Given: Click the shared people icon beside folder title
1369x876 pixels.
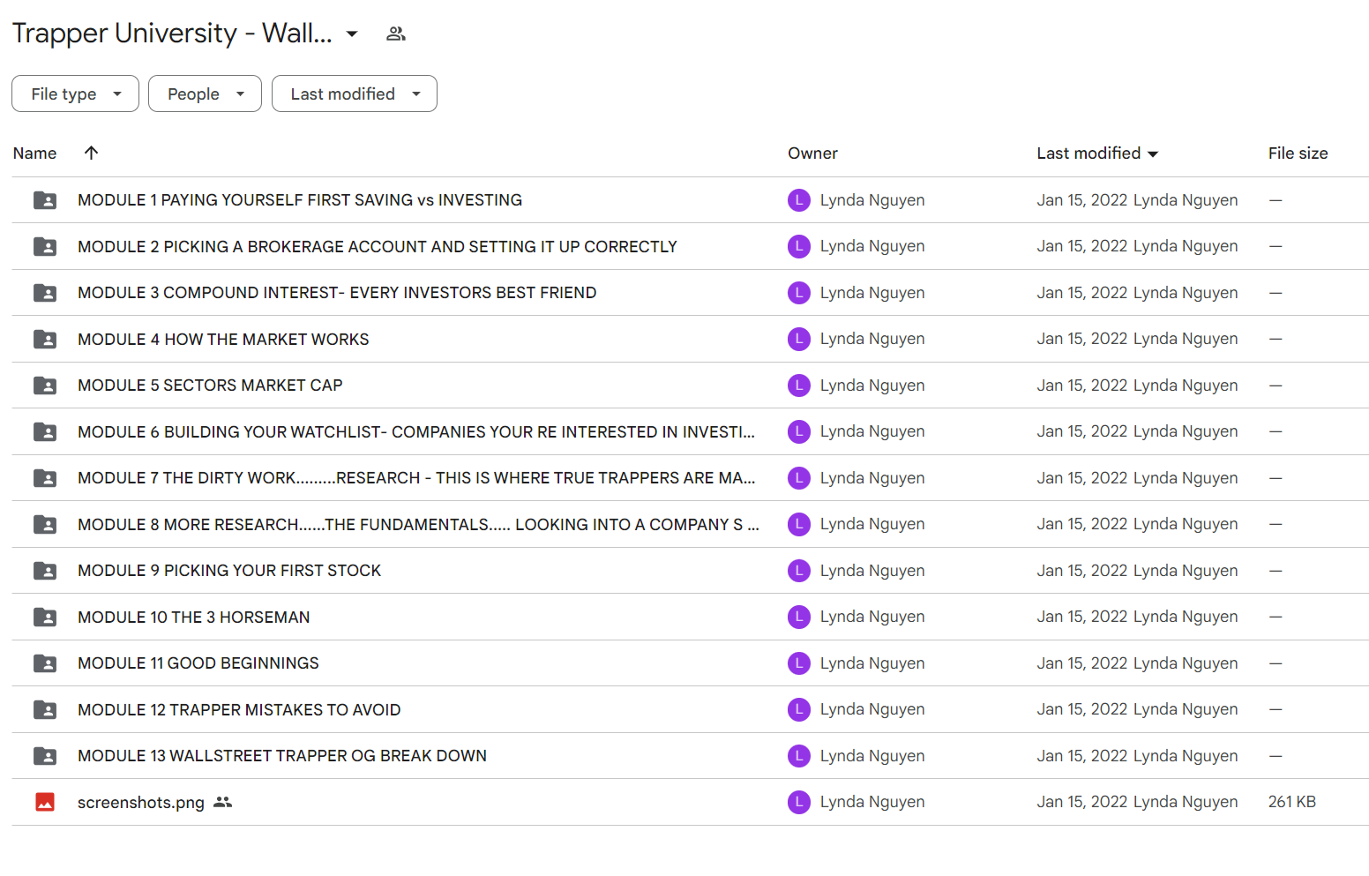Looking at the screenshot, I should (x=396, y=34).
